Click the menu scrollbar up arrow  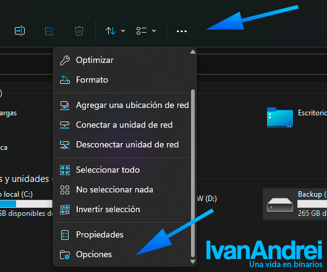pyautogui.click(x=193, y=52)
